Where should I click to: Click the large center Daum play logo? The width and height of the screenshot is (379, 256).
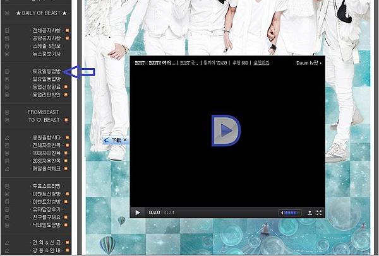[x=226, y=131]
